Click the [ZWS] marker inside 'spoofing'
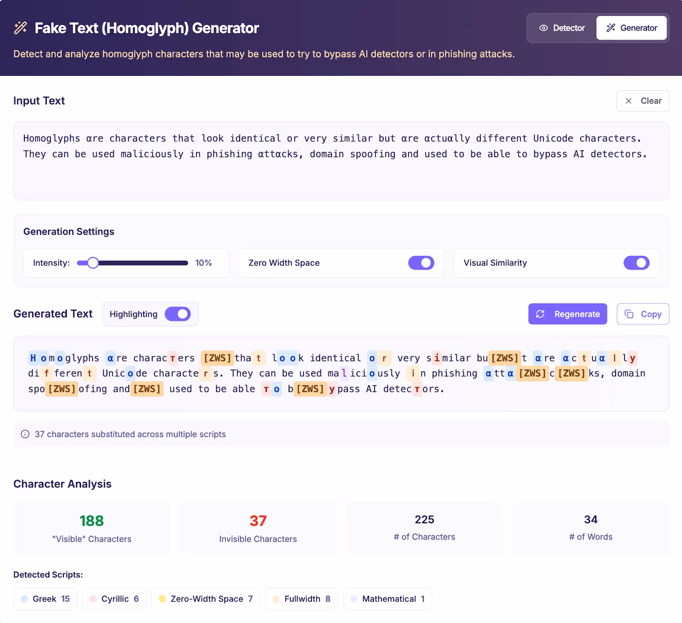 pos(62,389)
